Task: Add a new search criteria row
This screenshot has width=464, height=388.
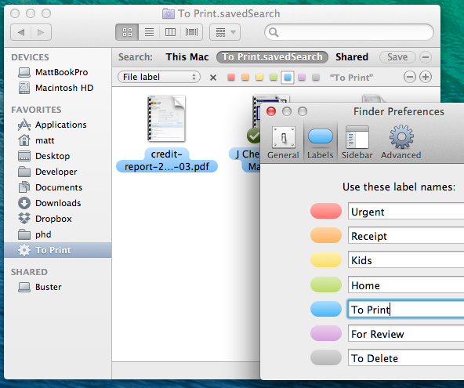Action: pyautogui.click(x=426, y=77)
